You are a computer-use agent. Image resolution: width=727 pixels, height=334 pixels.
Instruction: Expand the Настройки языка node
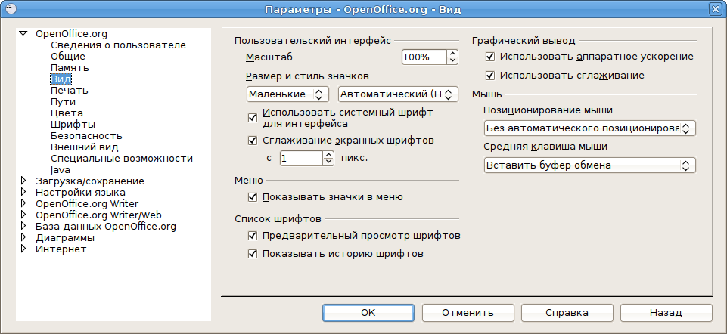click(23, 192)
